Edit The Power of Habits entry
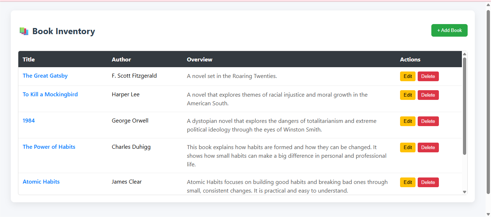 tap(408, 148)
